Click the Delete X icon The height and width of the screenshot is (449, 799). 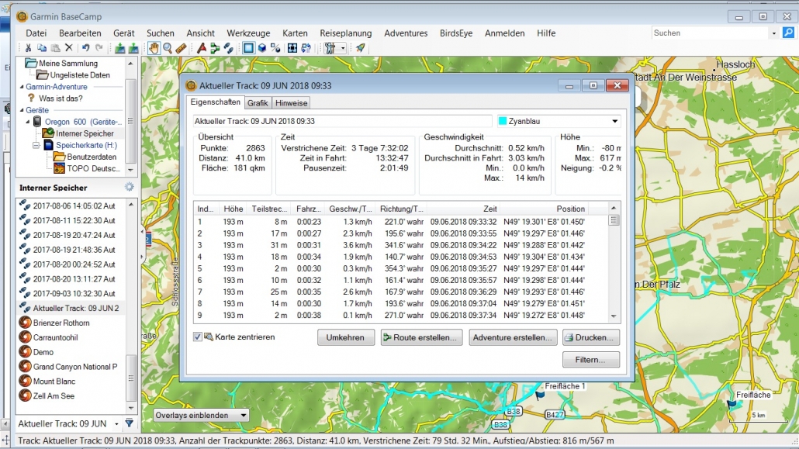click(69, 48)
